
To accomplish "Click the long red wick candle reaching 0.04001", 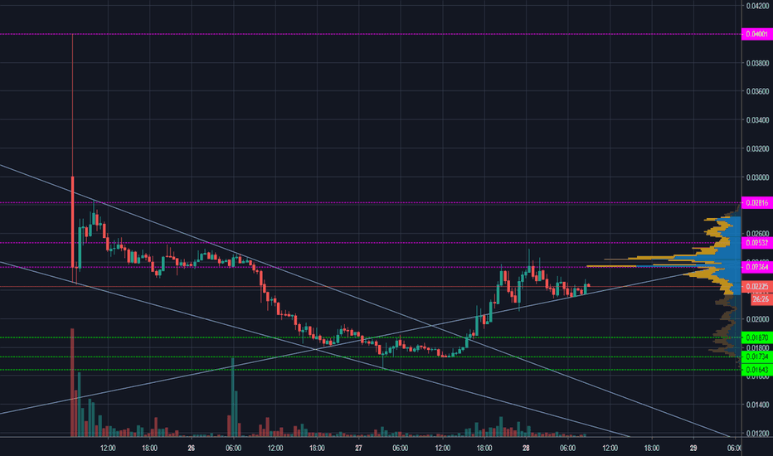I will [72, 158].
